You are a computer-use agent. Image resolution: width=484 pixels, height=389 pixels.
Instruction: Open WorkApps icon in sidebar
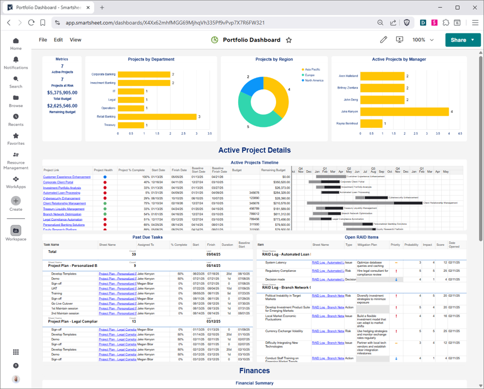point(16,179)
